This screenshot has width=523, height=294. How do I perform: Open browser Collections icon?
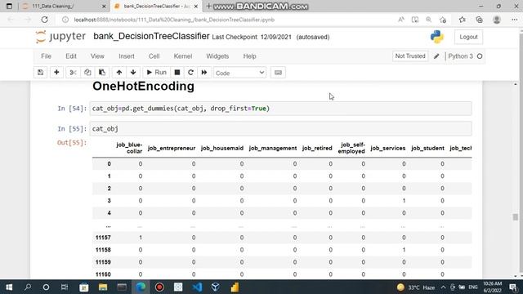click(x=479, y=20)
